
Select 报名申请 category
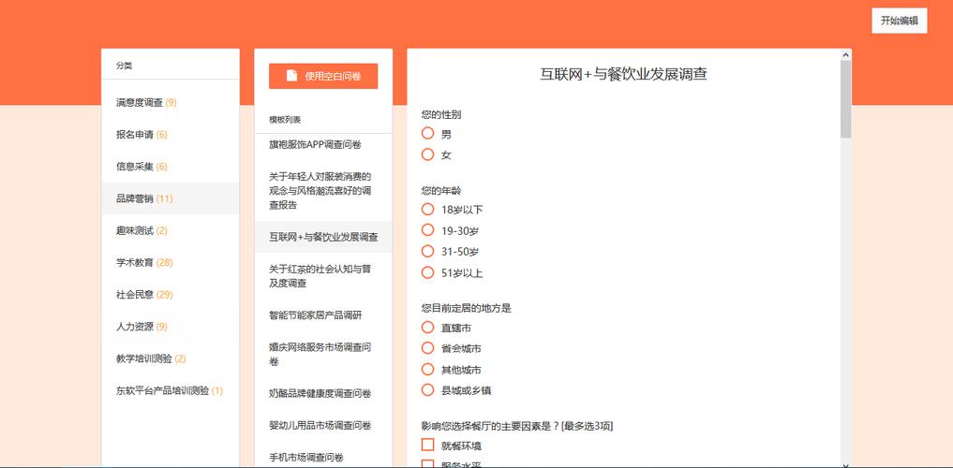point(171,135)
